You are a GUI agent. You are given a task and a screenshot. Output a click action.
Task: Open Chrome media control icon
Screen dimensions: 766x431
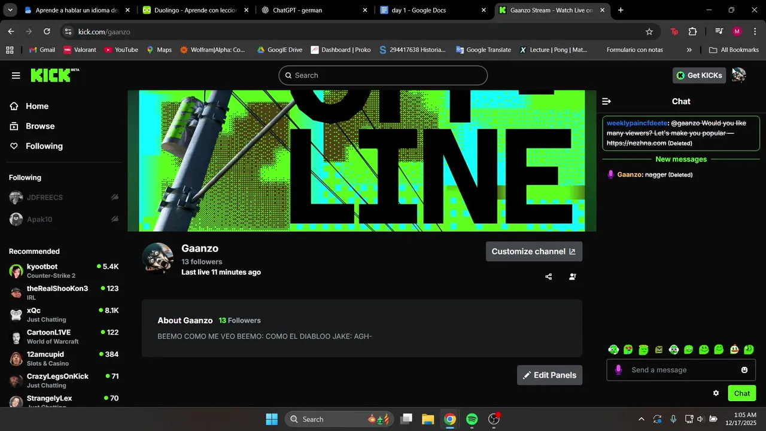click(x=719, y=32)
